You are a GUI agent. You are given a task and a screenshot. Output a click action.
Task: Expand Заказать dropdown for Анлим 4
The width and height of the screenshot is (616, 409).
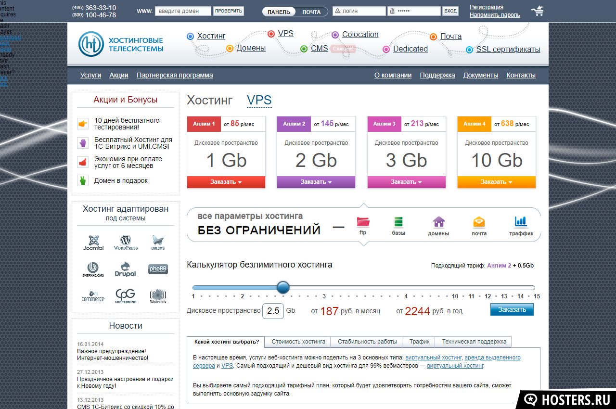point(496,182)
